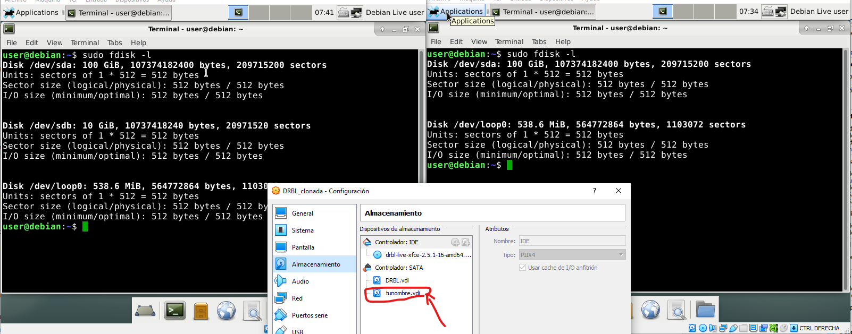Select Puertos serie in the settings sidebar
Screen dimensions: 852x334
tap(314, 315)
